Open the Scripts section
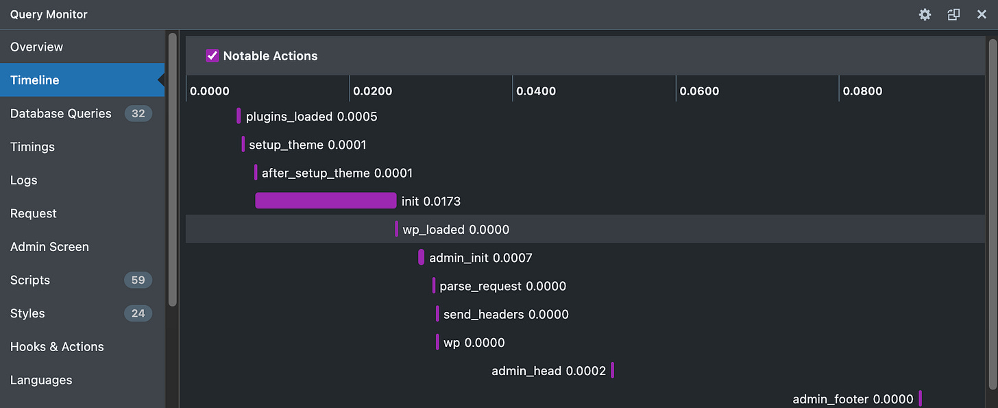998x408 pixels. [x=29, y=280]
